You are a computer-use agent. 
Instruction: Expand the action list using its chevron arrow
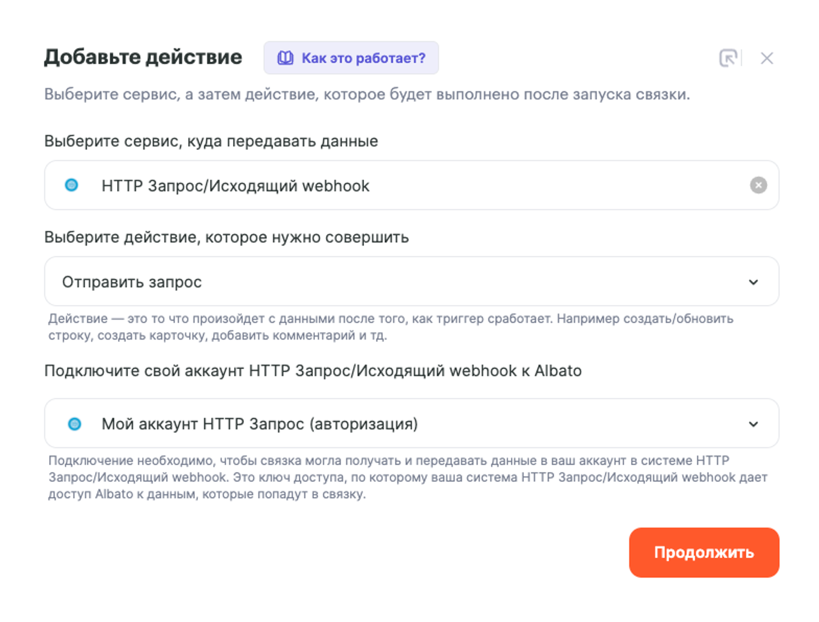(753, 282)
